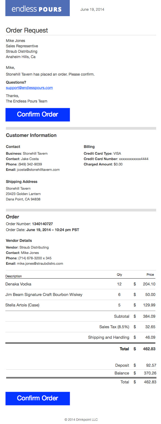The width and height of the screenshot is (161, 424).
Task: Click the credit card number ending 4444
Action: pyautogui.click(x=134, y=159)
